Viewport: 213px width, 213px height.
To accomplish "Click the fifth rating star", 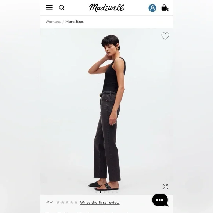I will tap(76, 202).
